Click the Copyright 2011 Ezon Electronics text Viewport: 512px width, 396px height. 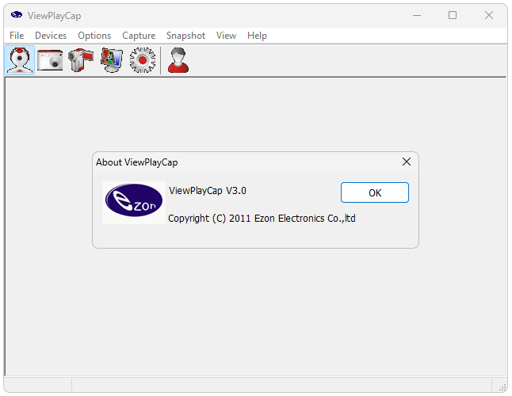pyautogui.click(x=262, y=219)
